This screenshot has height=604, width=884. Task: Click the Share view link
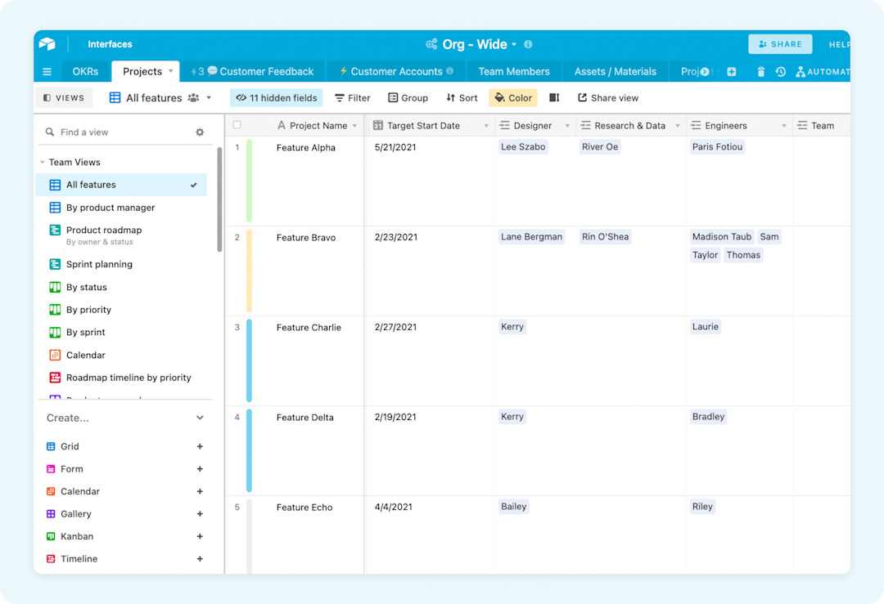pyautogui.click(x=608, y=97)
